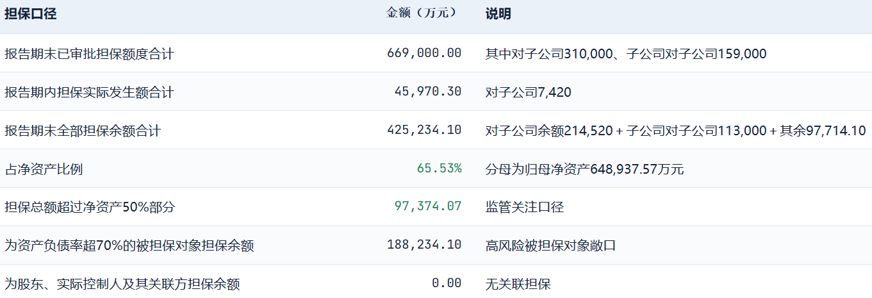Select the 报告期内担保实际发生额合计 row label

pyautogui.click(x=89, y=92)
